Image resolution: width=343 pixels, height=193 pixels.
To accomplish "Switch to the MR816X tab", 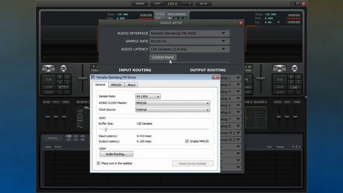I will (116, 85).
